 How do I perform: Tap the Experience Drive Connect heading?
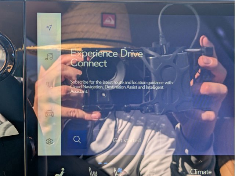point(106,58)
